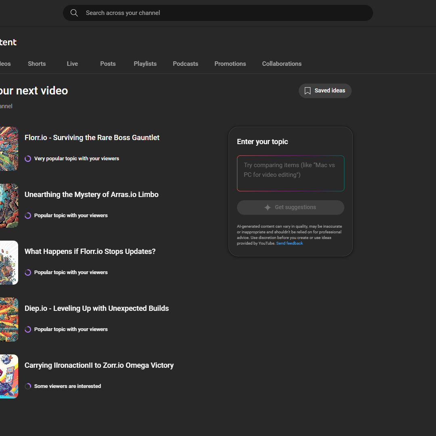Select 'Florr.io - Surviving the Rare Boss Gauntlet' title

pyautogui.click(x=92, y=138)
